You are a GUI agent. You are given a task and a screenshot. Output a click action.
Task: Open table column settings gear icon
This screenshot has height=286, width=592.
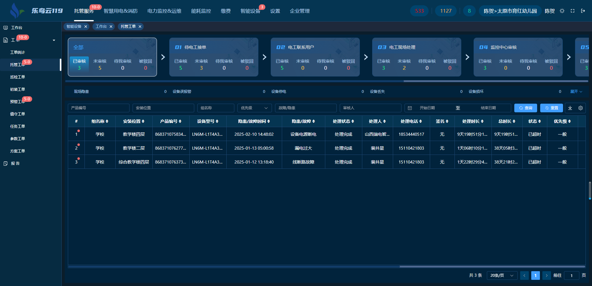[x=581, y=108]
